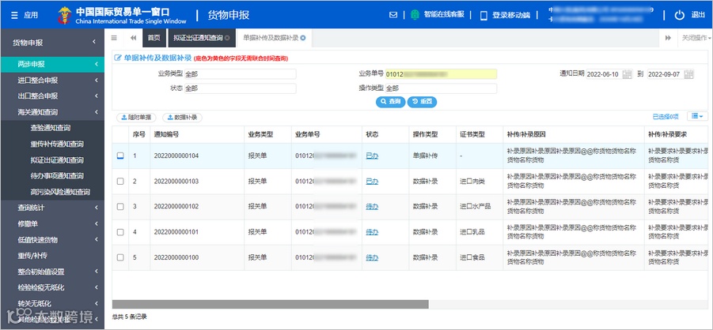Viewport: 713px width, 330px height.
Task: Open the 智能在线客服 robot icon
Action: (x=415, y=15)
